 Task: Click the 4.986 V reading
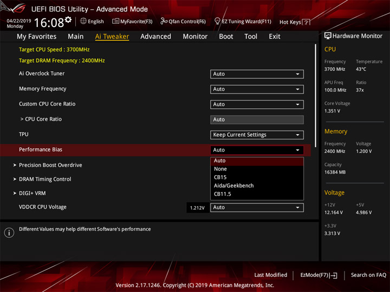pos(363,213)
